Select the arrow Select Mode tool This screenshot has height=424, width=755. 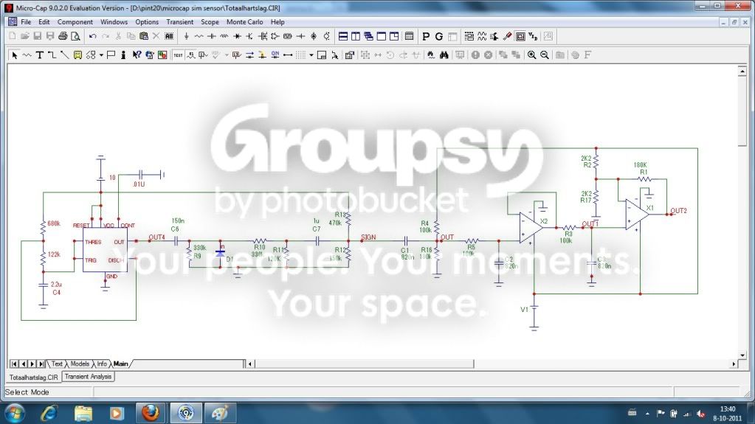[x=15, y=55]
